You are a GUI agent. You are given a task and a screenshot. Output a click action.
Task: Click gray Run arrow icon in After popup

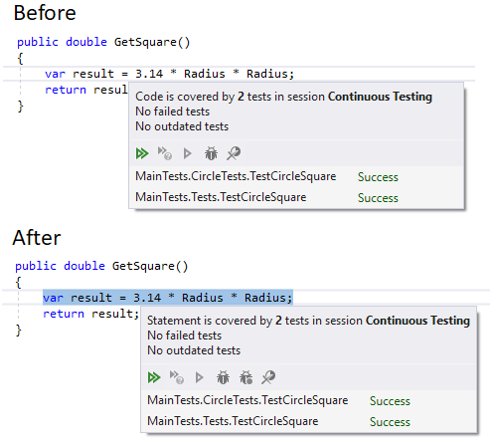tap(199, 377)
